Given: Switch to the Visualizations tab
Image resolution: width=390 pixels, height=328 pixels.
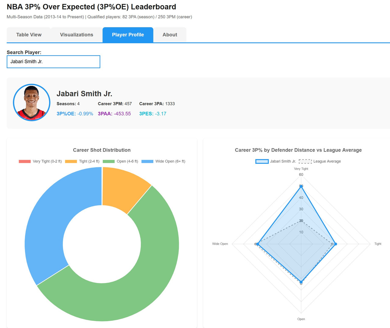Looking at the screenshot, I should (x=76, y=35).
